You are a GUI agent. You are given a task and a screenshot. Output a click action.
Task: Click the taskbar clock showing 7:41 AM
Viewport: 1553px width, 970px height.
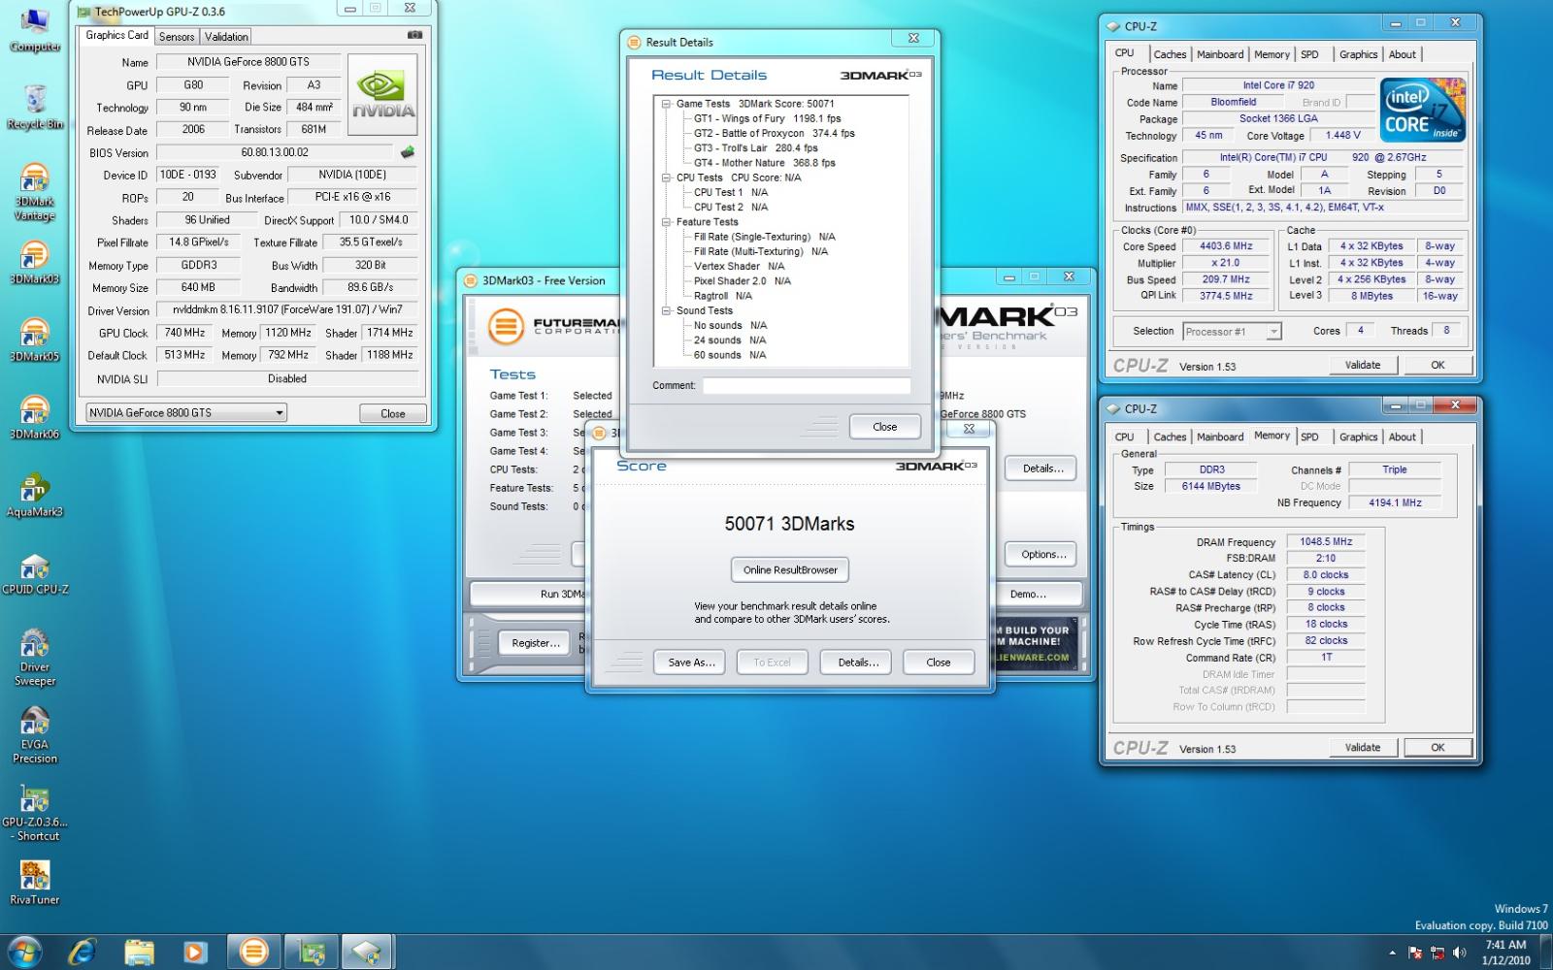(x=1505, y=952)
